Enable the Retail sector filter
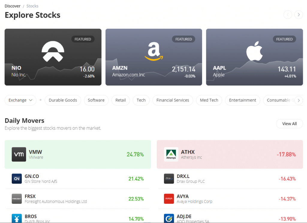Viewport: 307px width, 223px height. point(121,100)
